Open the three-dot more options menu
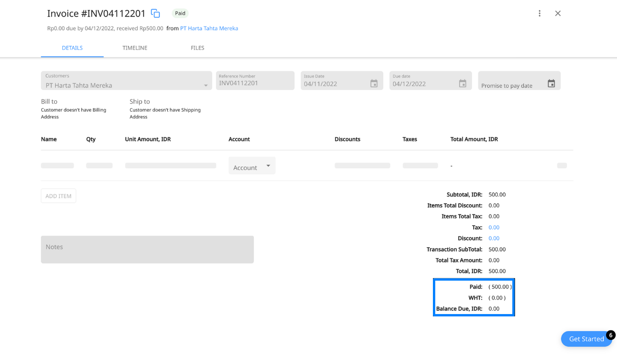 click(x=539, y=13)
